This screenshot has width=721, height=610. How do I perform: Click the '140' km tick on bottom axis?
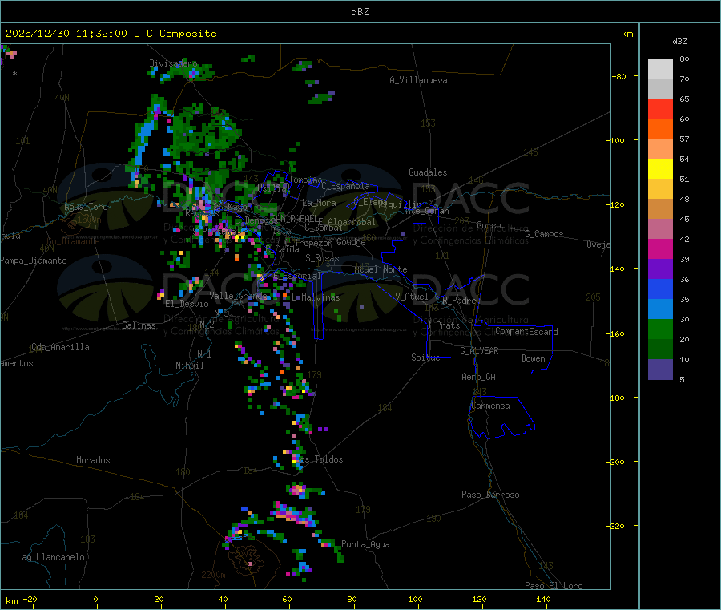click(543, 599)
